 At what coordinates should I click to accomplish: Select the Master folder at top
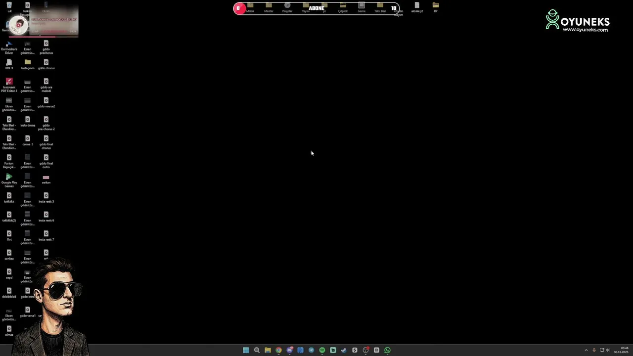pos(269,7)
